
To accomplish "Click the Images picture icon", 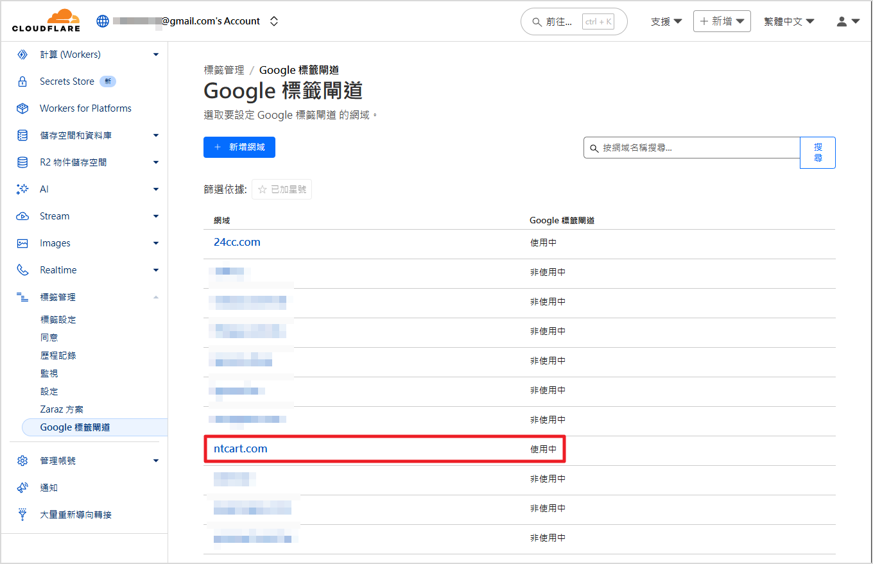I will click(x=22, y=243).
